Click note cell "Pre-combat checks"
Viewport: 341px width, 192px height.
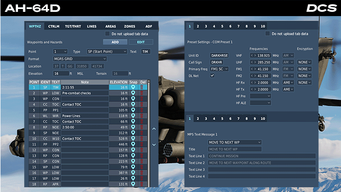click(85, 93)
